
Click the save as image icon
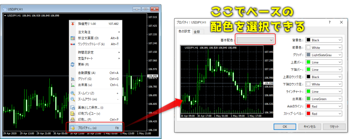73,108
